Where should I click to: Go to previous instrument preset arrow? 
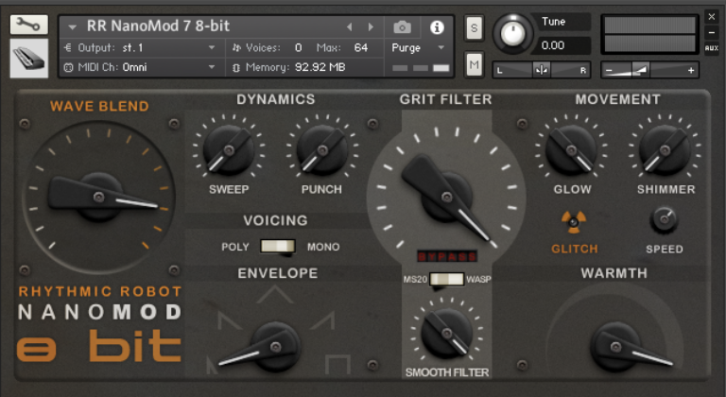[350, 27]
